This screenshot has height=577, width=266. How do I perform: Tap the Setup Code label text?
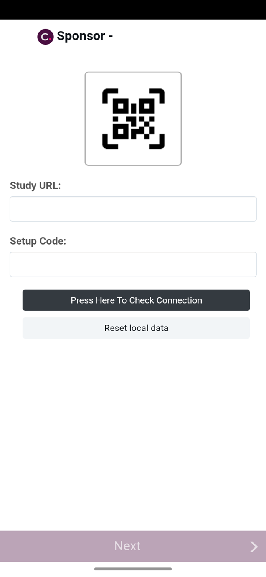[38, 241]
